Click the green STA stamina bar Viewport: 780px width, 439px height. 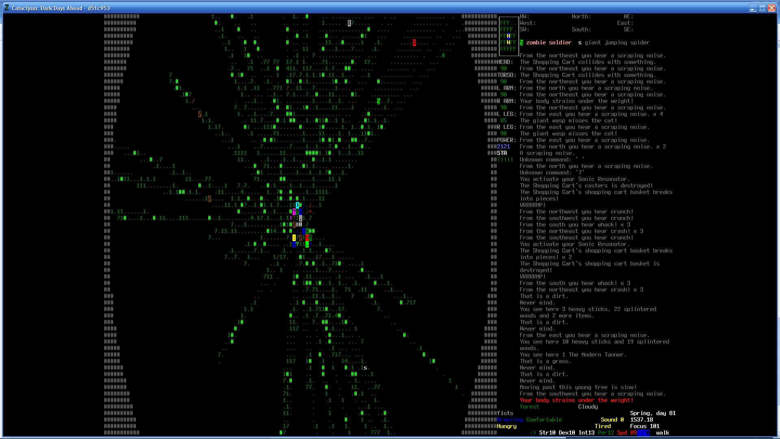[505, 160]
